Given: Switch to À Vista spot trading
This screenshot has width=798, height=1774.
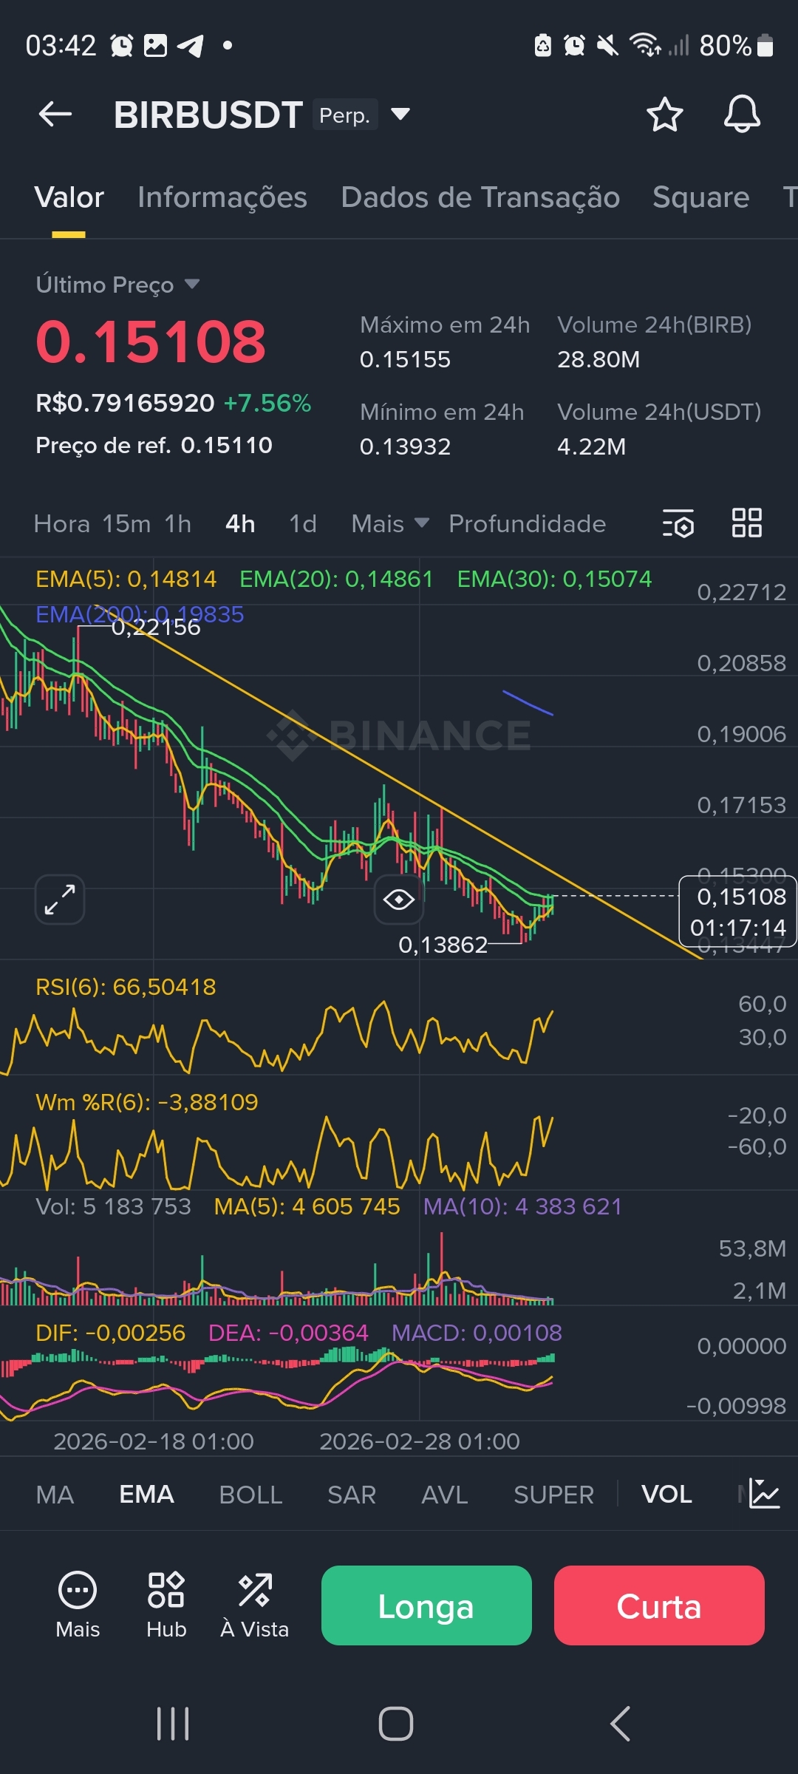Looking at the screenshot, I should click(255, 1605).
